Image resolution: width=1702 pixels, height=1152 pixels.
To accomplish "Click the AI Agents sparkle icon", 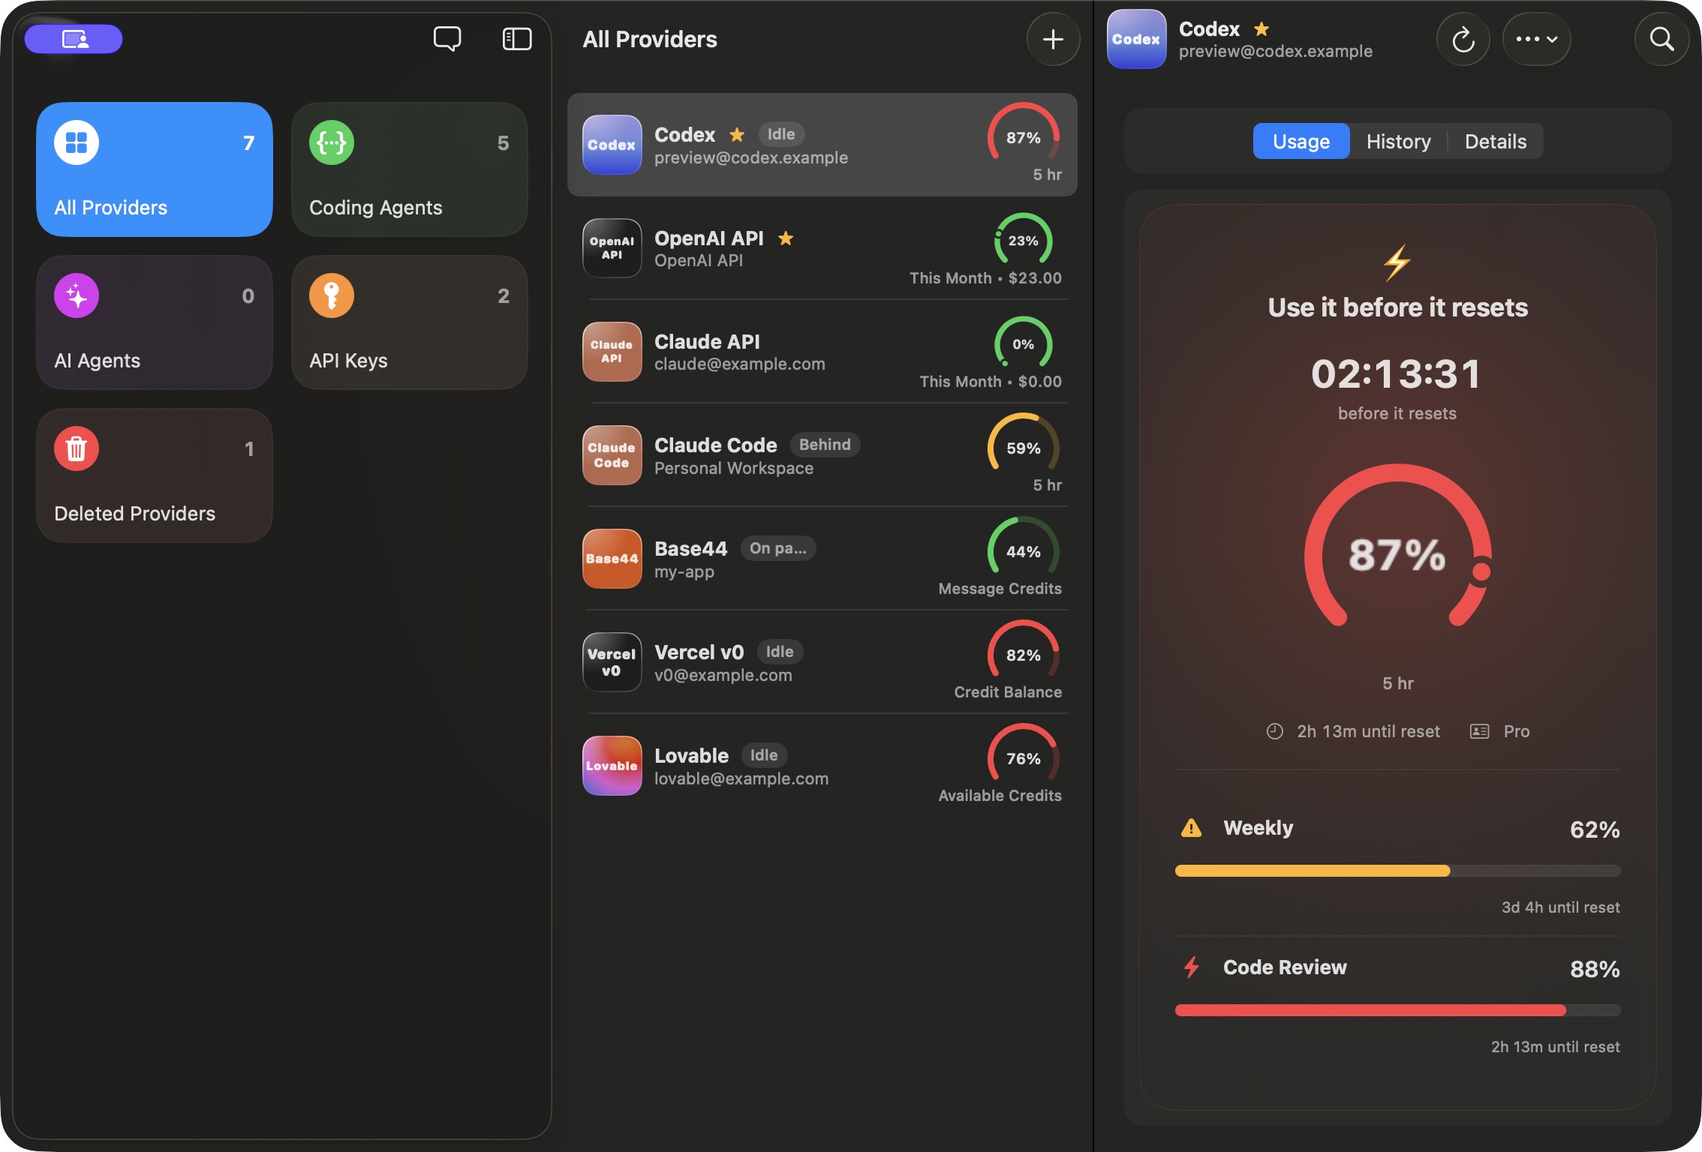I will coord(77,295).
